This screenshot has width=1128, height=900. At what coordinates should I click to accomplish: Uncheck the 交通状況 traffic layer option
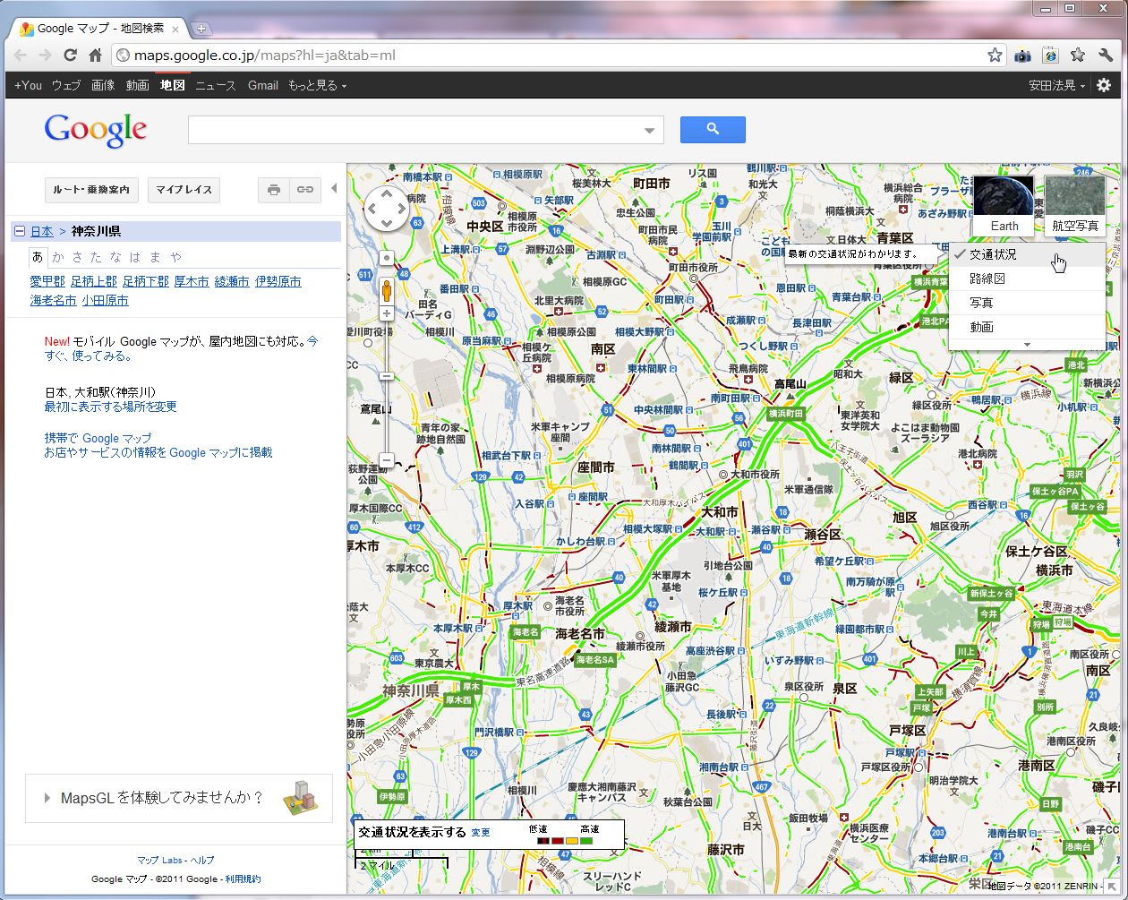tap(993, 255)
